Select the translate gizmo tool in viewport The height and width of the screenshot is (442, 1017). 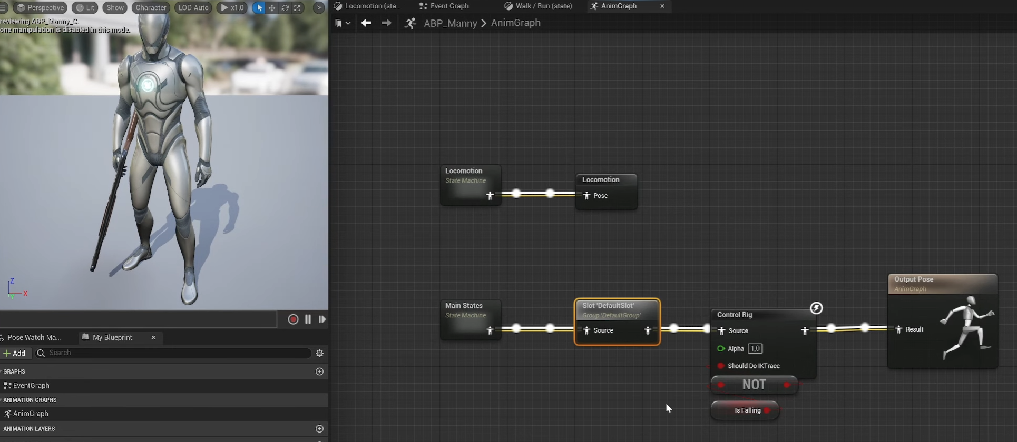click(272, 8)
